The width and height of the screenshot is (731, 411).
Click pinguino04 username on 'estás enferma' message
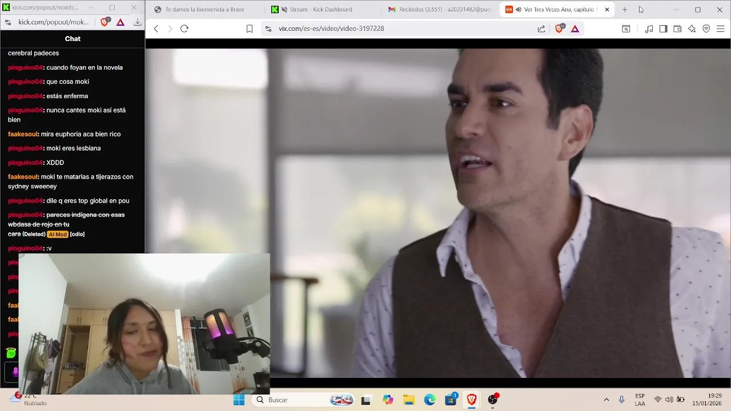coord(25,96)
